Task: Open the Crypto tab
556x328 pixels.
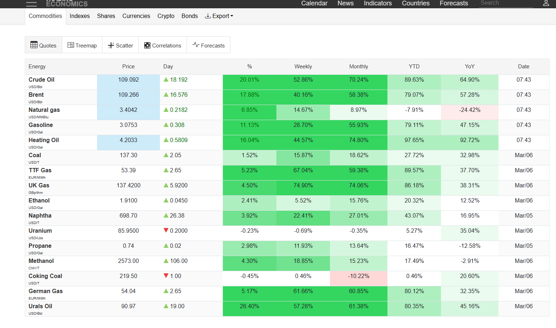Action: [x=166, y=16]
